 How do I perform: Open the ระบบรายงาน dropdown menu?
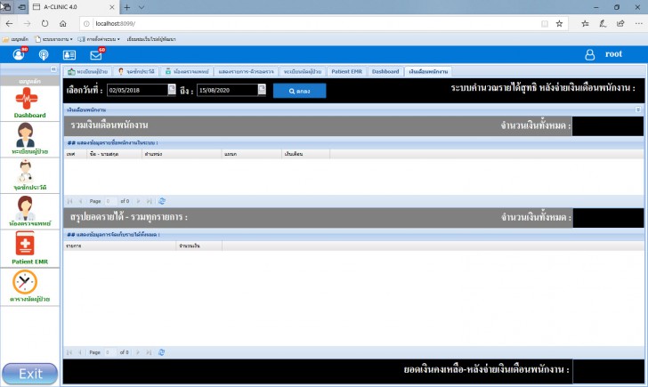click(x=53, y=39)
